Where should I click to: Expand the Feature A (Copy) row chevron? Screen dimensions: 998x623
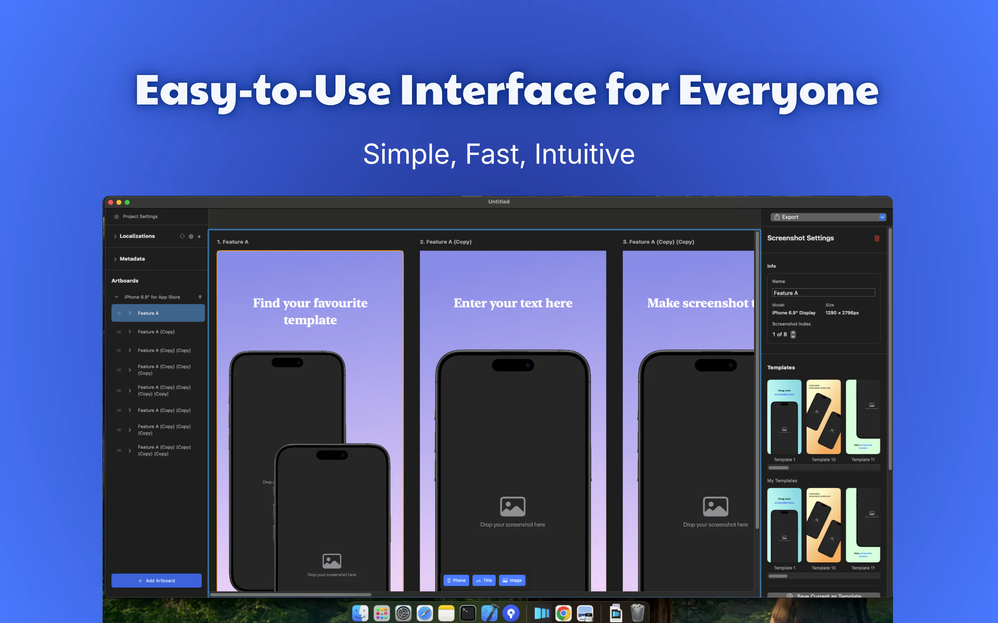[130, 332]
